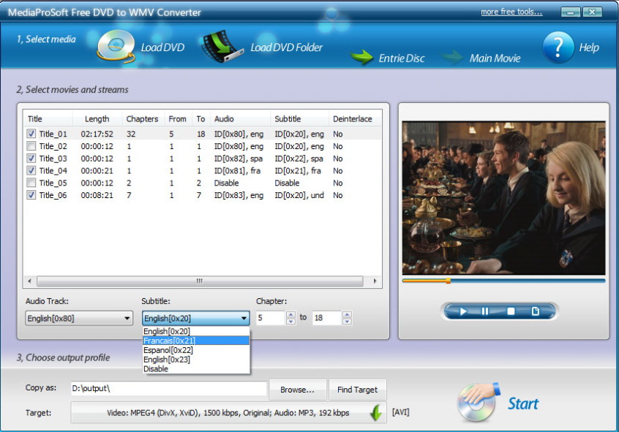The width and height of the screenshot is (619, 432).
Task: Click the video preview image
Action: 503,197
